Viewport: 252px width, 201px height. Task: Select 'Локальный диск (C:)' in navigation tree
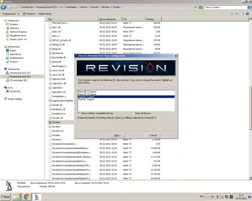pyautogui.click(x=20, y=73)
